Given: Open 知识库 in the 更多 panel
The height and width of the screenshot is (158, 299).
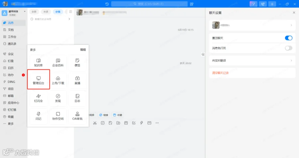Looking at the screenshot, I should 39,62.
